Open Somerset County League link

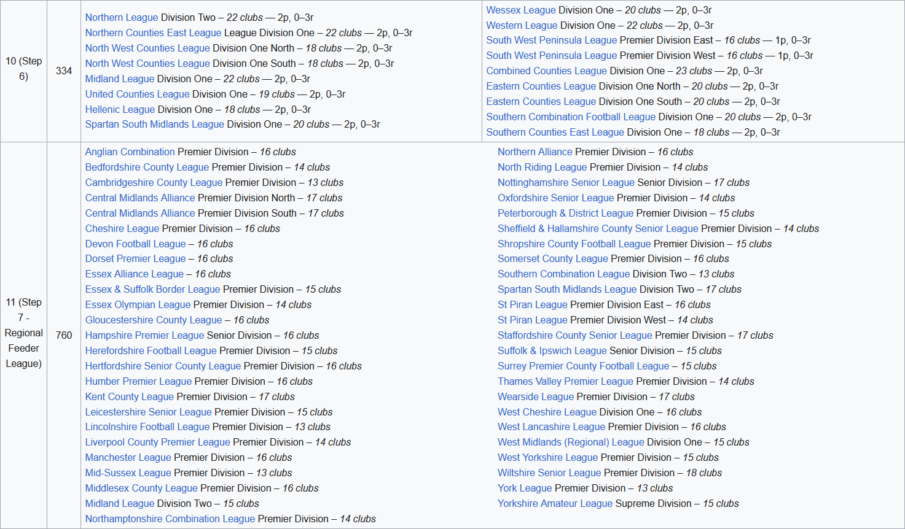click(x=553, y=259)
